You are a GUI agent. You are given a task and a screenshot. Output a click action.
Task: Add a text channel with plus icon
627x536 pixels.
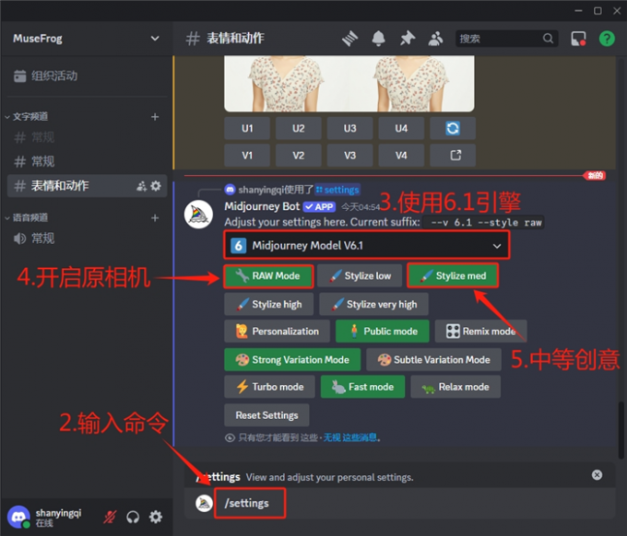point(155,117)
